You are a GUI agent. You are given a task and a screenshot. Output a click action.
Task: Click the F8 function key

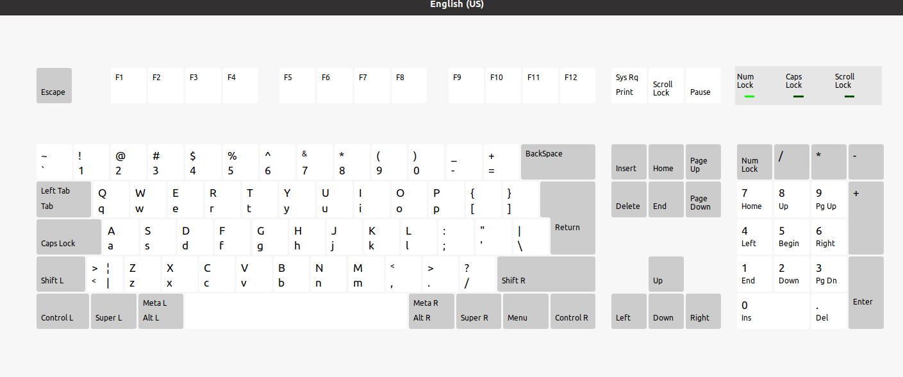click(x=408, y=85)
